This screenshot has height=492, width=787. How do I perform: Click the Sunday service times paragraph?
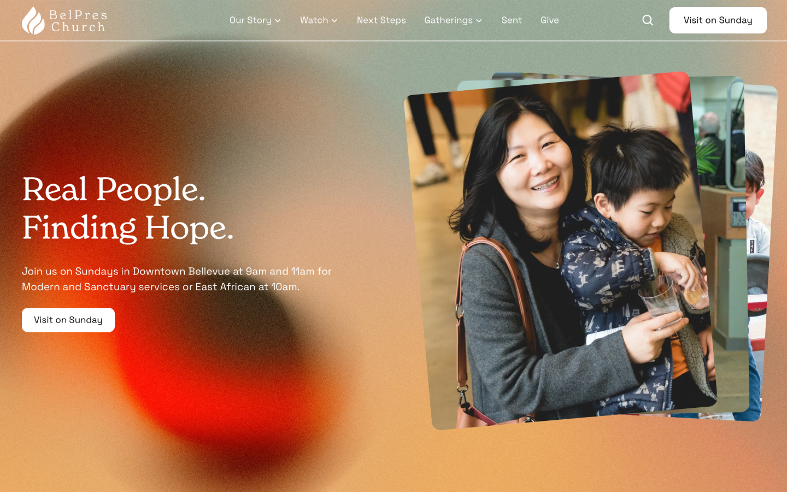pos(177,279)
